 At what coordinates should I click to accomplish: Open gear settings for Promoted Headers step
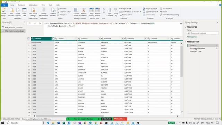[x=216, y=48]
